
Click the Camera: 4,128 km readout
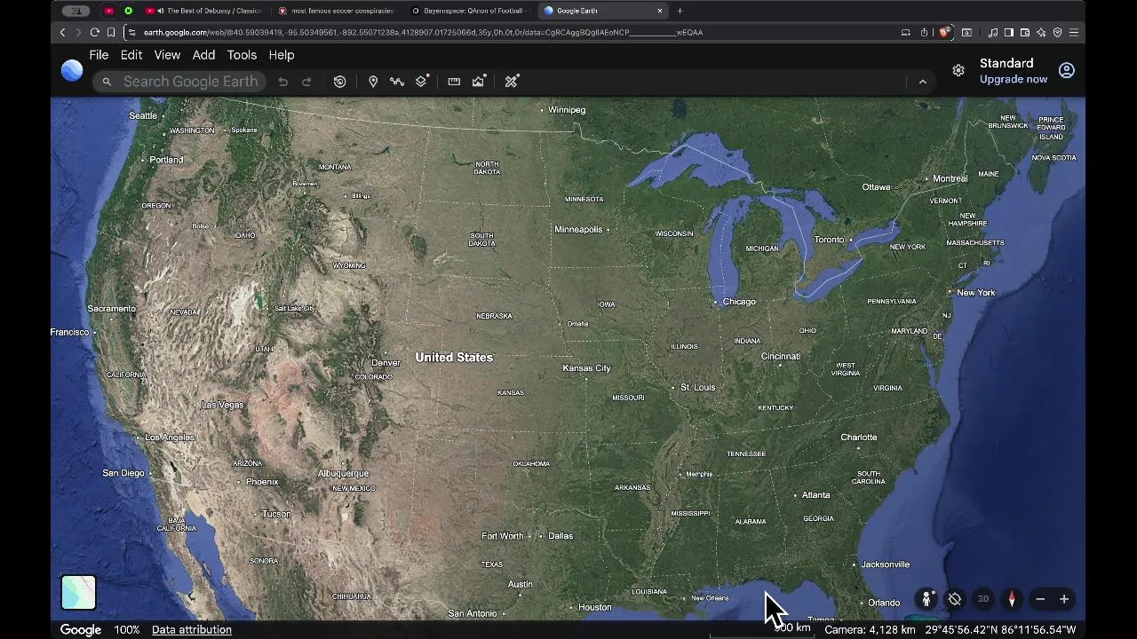click(x=870, y=629)
